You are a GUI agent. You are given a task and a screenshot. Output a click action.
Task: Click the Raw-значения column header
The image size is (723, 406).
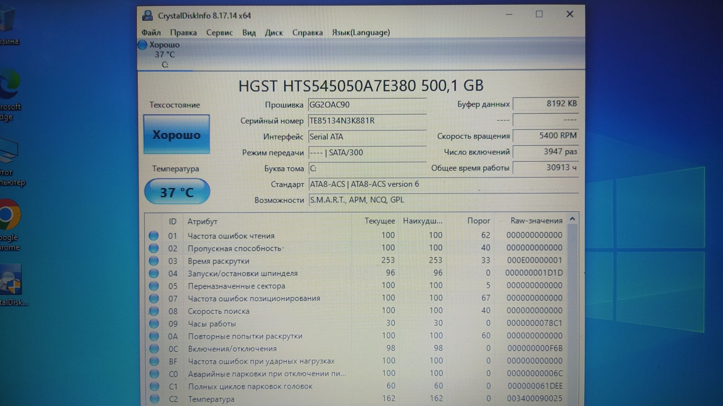pos(536,221)
